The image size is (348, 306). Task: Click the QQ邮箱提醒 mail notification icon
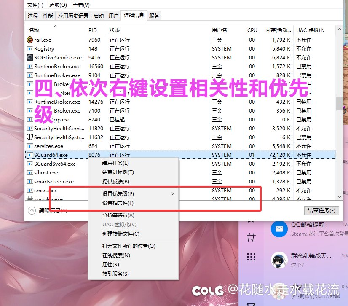[279, 230]
